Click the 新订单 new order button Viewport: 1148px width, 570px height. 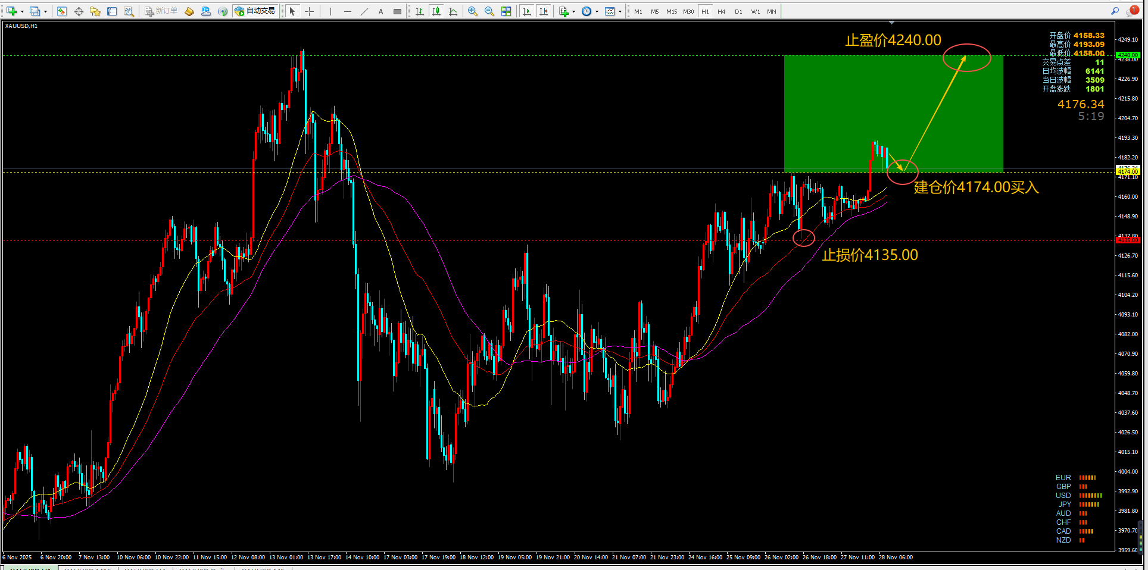pyautogui.click(x=161, y=11)
